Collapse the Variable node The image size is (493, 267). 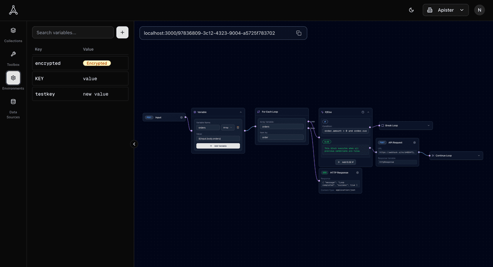(x=241, y=112)
